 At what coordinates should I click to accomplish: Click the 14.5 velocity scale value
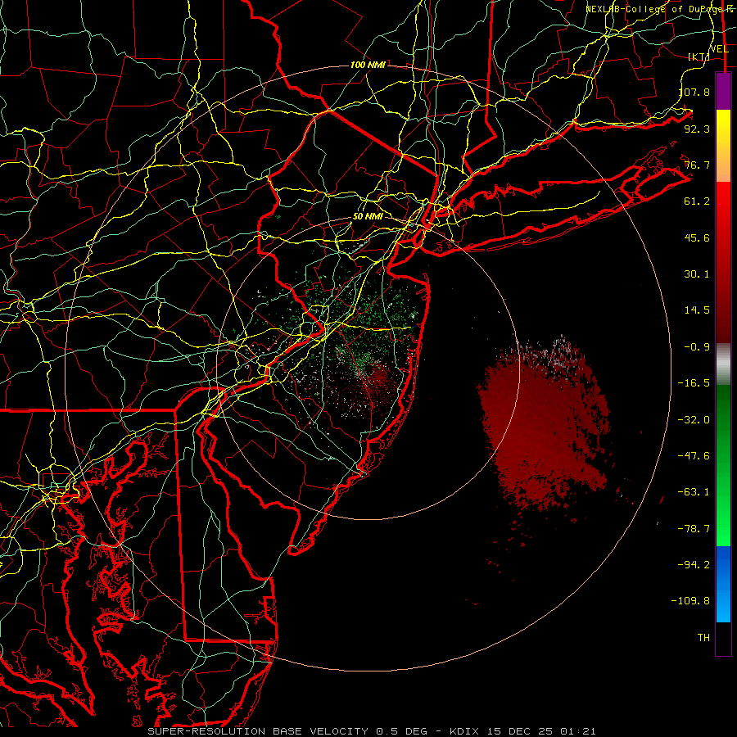697,310
